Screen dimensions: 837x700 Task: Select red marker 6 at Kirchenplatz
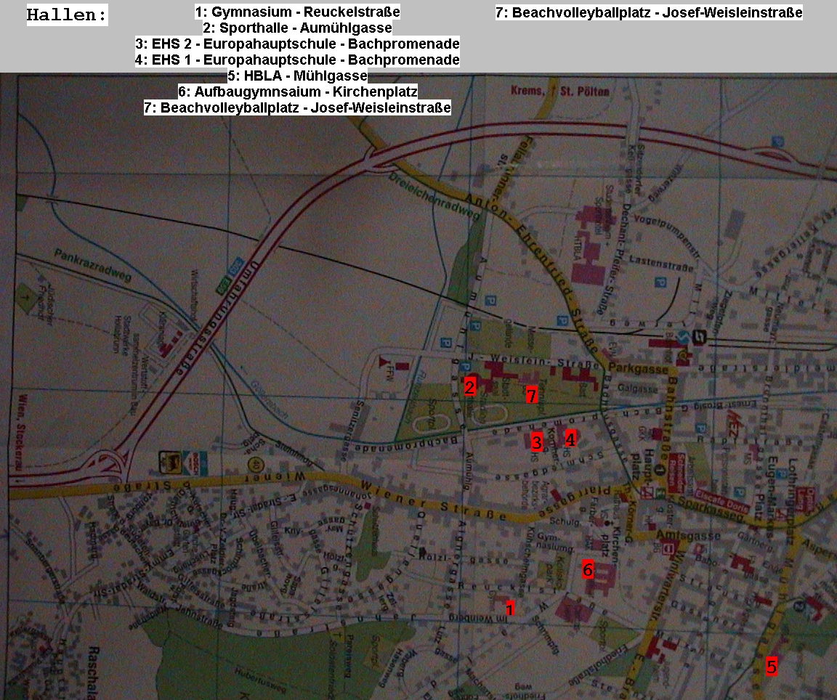click(588, 569)
